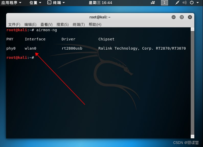Open the 终端 app menu in top bar

(59, 3)
